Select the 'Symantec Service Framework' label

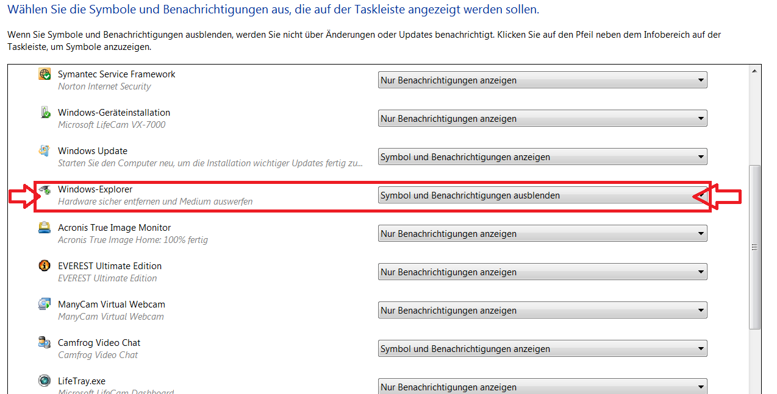[116, 74]
